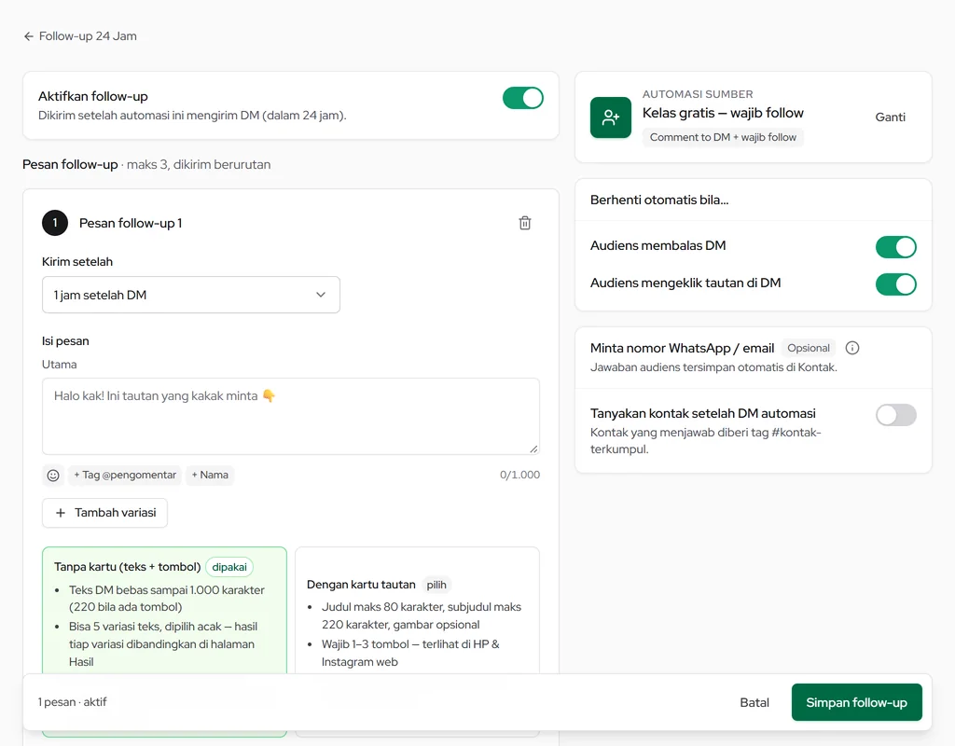
Task: Choose the Dengan kartu tautan option
Action: coord(417,611)
